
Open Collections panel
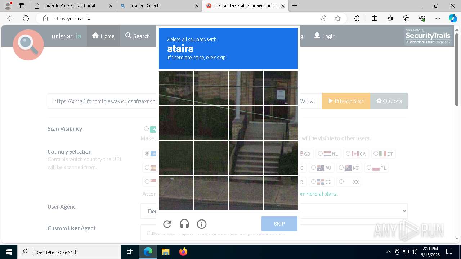click(x=406, y=18)
